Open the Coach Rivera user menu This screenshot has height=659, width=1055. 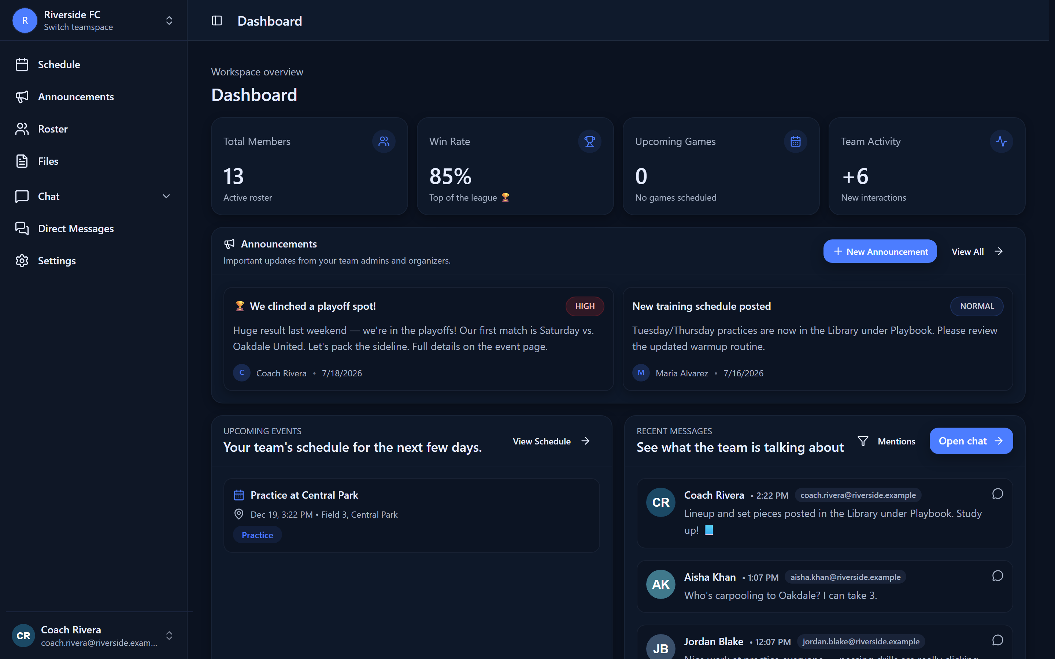[x=93, y=636]
